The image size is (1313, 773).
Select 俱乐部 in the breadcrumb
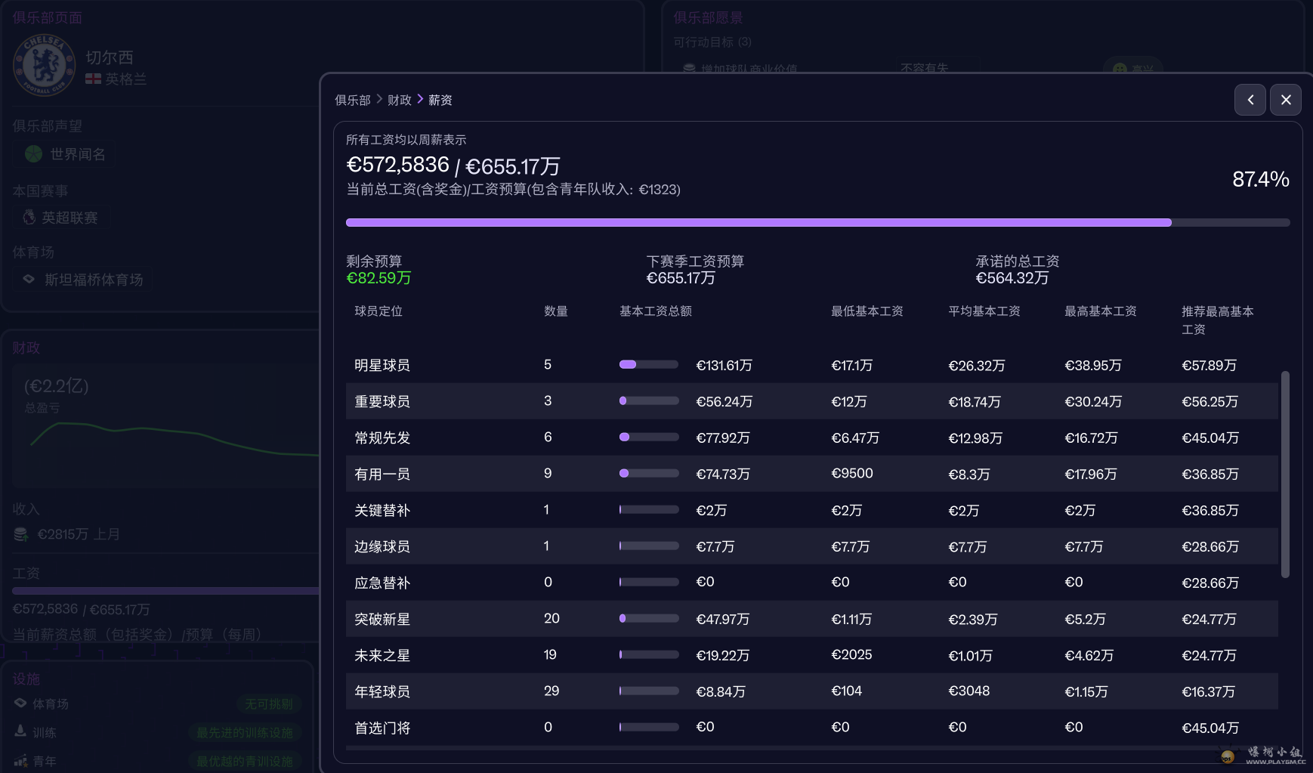(x=352, y=99)
